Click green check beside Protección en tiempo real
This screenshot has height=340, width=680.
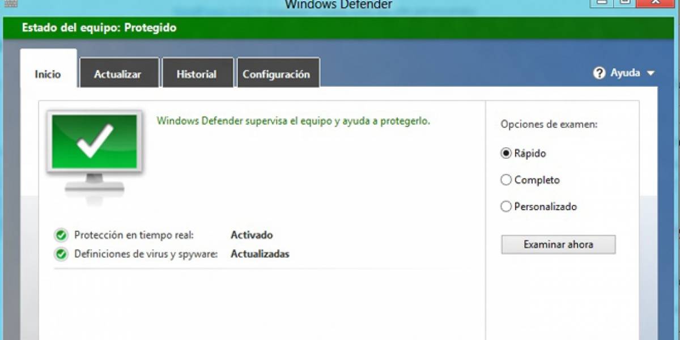tap(61, 235)
